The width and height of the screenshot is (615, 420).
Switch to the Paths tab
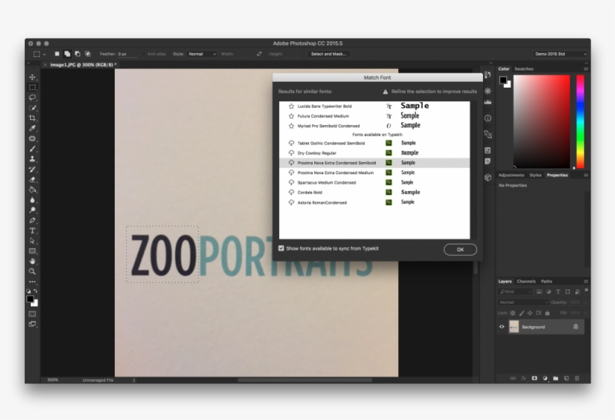click(x=546, y=281)
